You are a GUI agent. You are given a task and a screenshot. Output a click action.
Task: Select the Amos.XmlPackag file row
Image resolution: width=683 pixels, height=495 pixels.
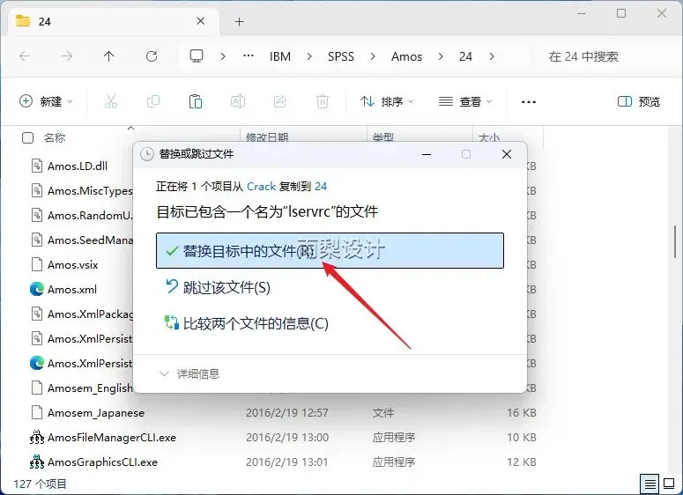click(x=82, y=314)
